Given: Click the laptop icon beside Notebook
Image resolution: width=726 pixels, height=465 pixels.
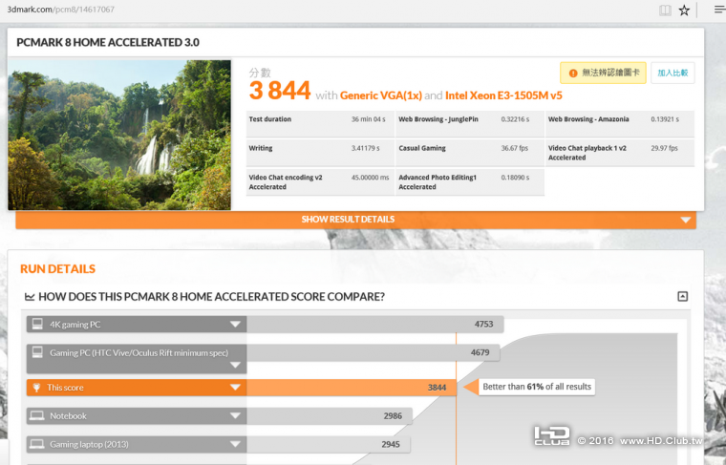Looking at the screenshot, I should [36, 416].
